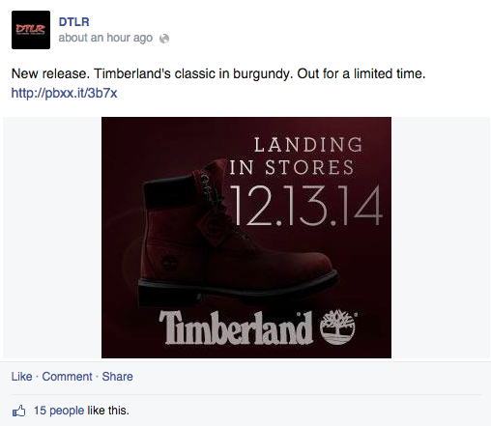The image size is (491, 426).
Task: Click the globe public privacy icon
Action: [x=164, y=39]
